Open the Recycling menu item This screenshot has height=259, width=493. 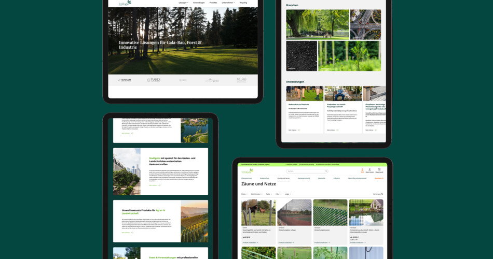point(243,3)
